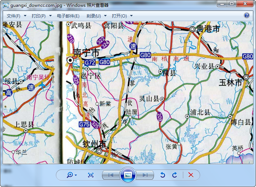Delete the photo with red X
Viewport: 256px width, 187px height.
tap(191, 175)
